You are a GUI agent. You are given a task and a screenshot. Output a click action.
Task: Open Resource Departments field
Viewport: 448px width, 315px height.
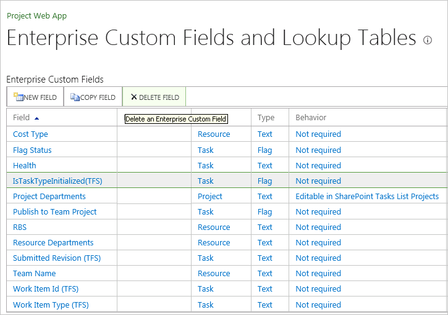coord(53,242)
